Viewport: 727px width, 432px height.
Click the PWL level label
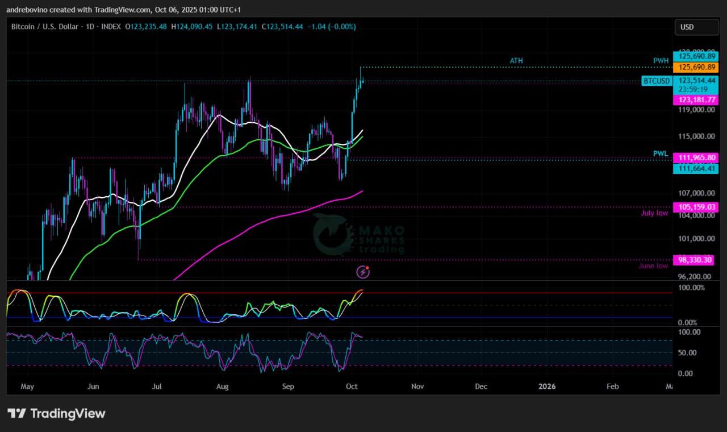pyautogui.click(x=661, y=153)
